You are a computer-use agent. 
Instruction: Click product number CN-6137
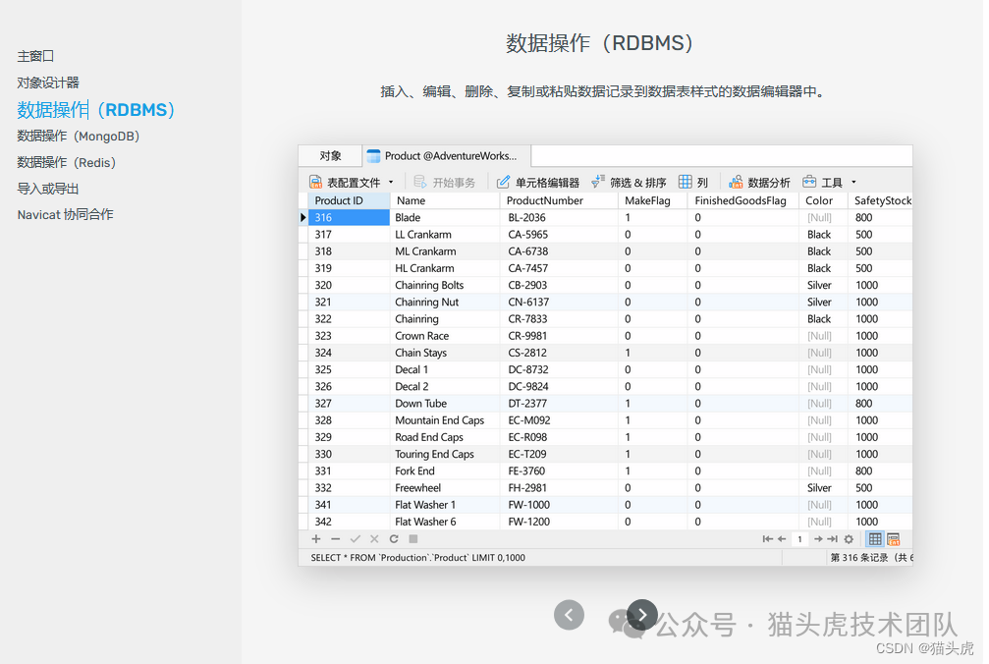coord(559,303)
